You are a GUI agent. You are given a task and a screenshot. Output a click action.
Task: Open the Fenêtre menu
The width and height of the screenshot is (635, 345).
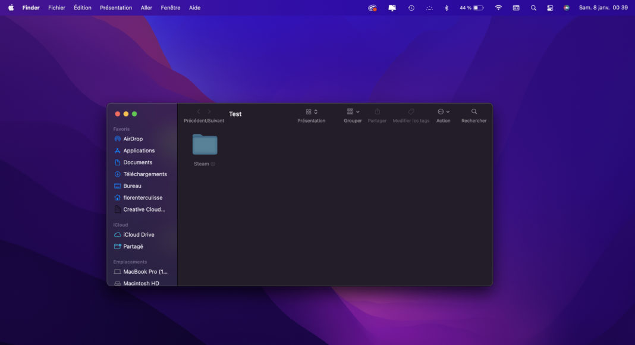pyautogui.click(x=171, y=8)
